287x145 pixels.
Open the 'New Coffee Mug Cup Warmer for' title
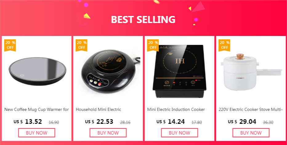click(x=37, y=110)
